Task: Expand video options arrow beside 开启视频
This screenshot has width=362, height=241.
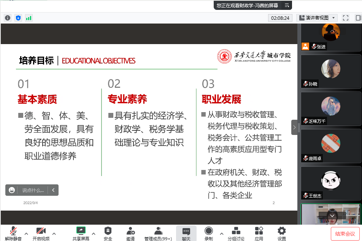Action: tap(54, 233)
